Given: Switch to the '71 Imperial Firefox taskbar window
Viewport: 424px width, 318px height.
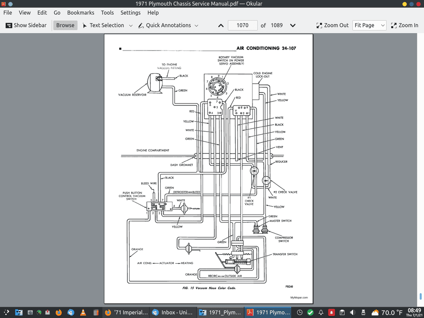Looking at the screenshot, I should (126, 312).
